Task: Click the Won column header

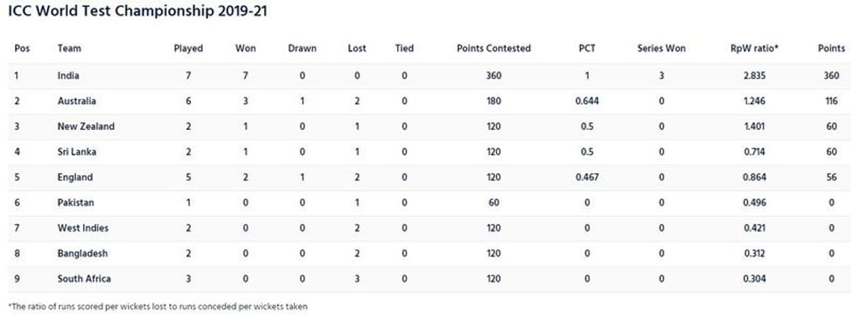Action: click(x=245, y=48)
